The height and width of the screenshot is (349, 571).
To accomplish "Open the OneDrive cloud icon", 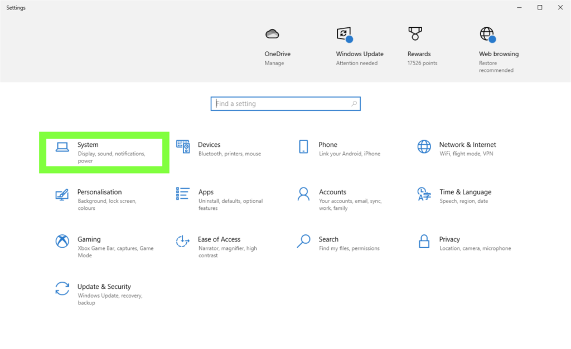I will point(272,34).
